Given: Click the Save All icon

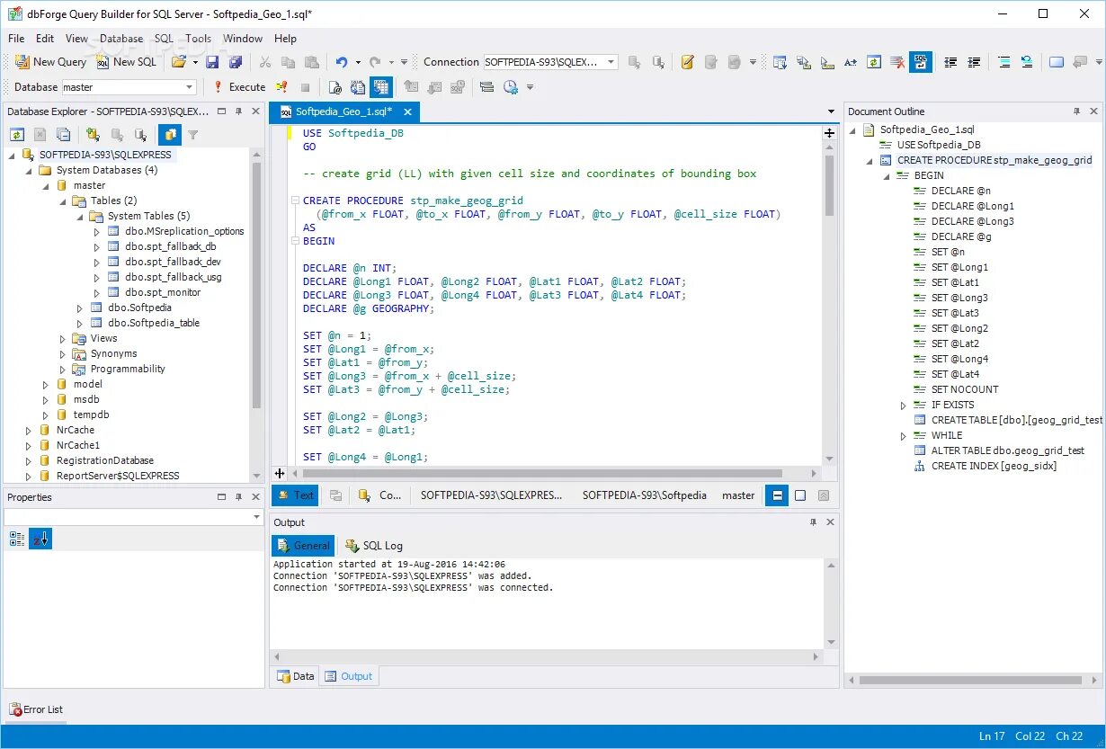Looking at the screenshot, I should [x=236, y=62].
